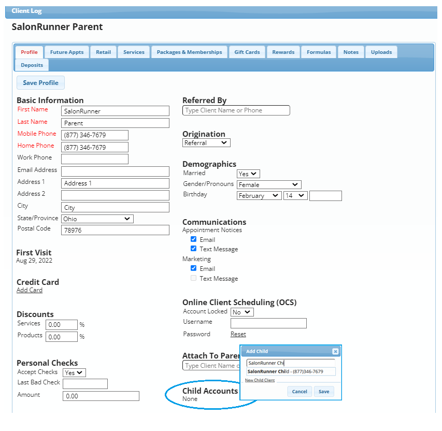Expand the State/Province dropdown
This screenshot has width=442, height=431.
point(97,219)
